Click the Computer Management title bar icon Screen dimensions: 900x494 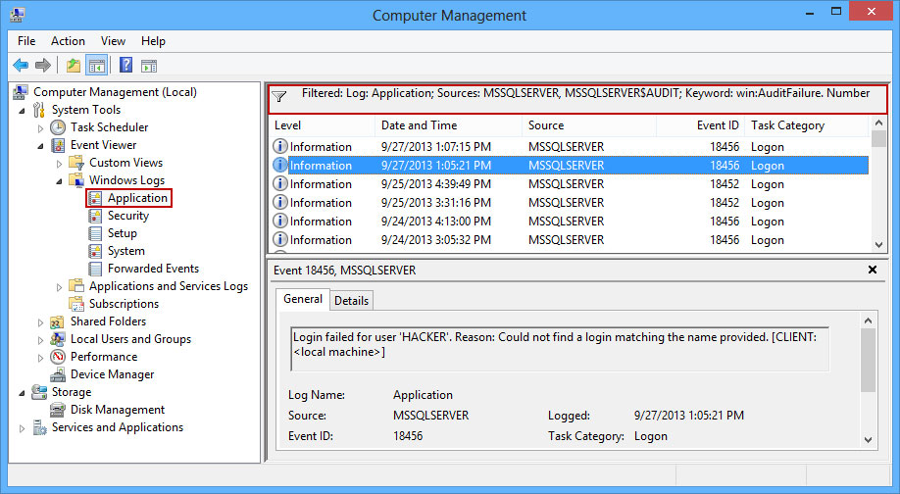18,15
